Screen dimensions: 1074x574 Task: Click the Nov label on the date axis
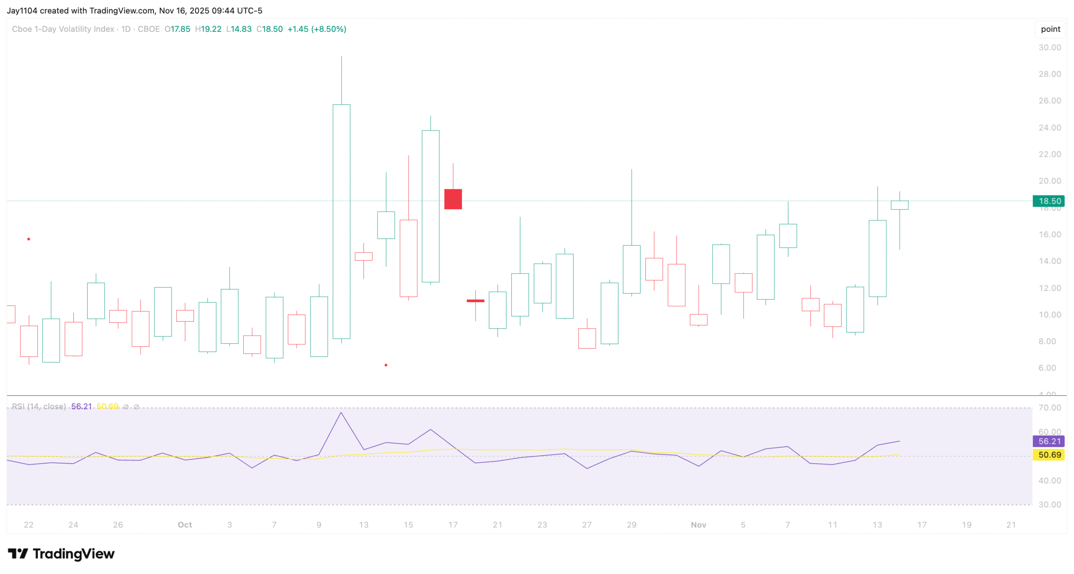[x=699, y=525]
